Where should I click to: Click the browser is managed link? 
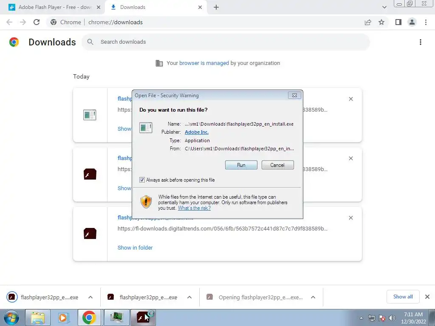tap(204, 63)
